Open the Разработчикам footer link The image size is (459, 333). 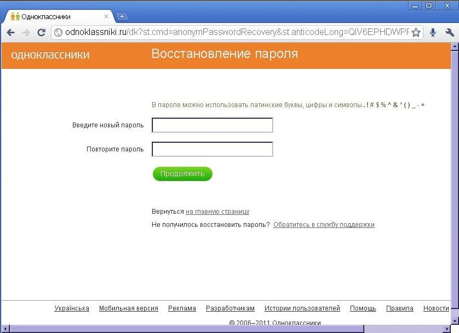click(230, 308)
